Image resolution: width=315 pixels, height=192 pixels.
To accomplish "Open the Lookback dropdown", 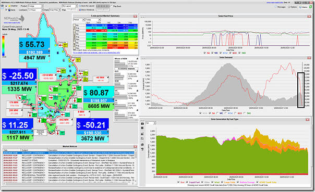I will (35, 10).
